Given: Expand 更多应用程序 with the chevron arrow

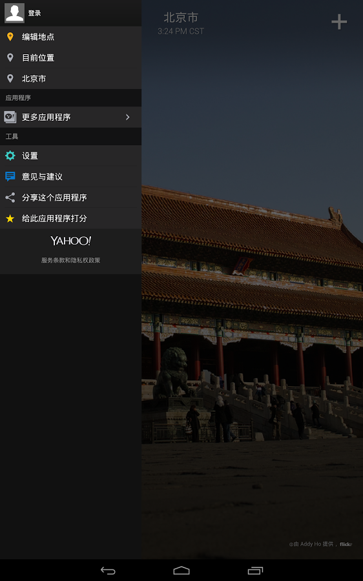Looking at the screenshot, I should [127, 117].
